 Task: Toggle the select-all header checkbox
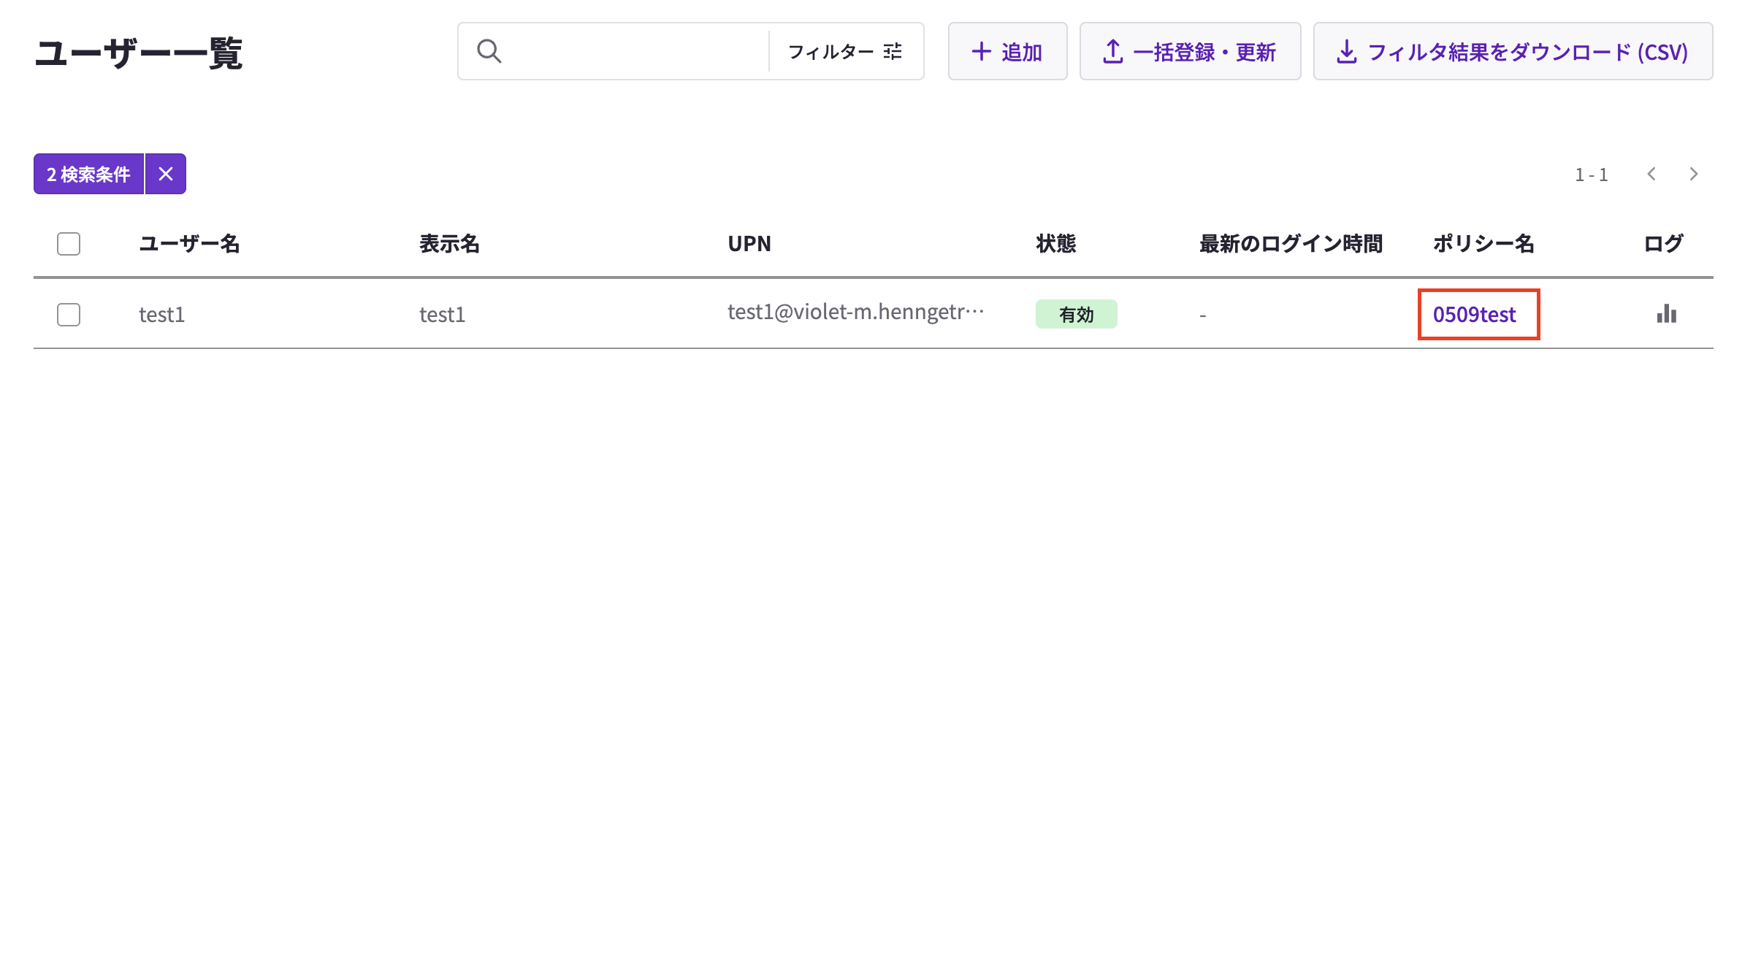69,244
